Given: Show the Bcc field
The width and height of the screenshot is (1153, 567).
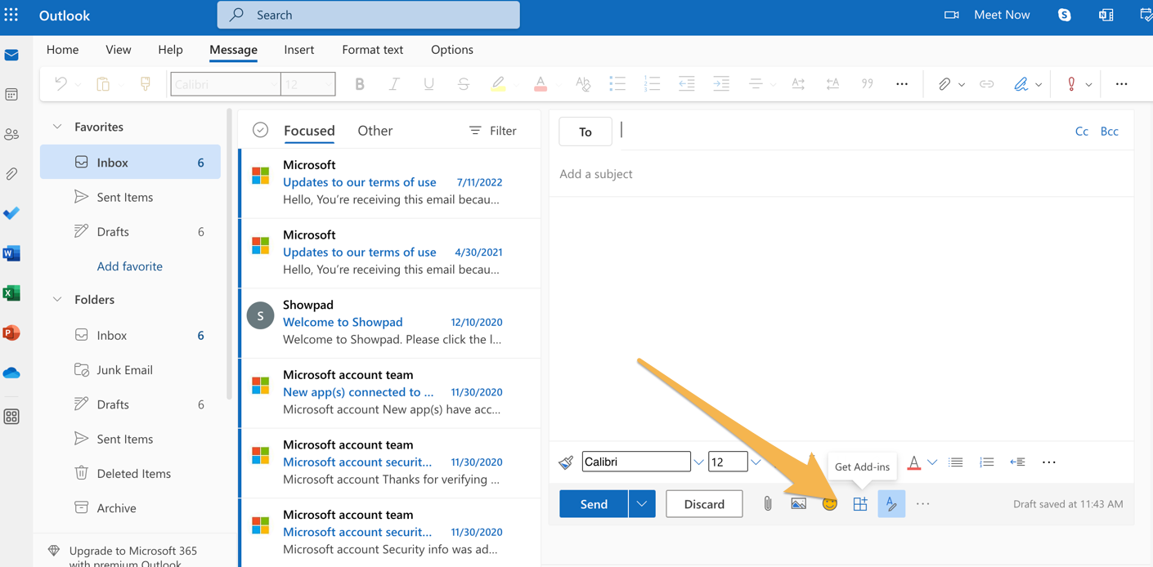Looking at the screenshot, I should click(1109, 132).
